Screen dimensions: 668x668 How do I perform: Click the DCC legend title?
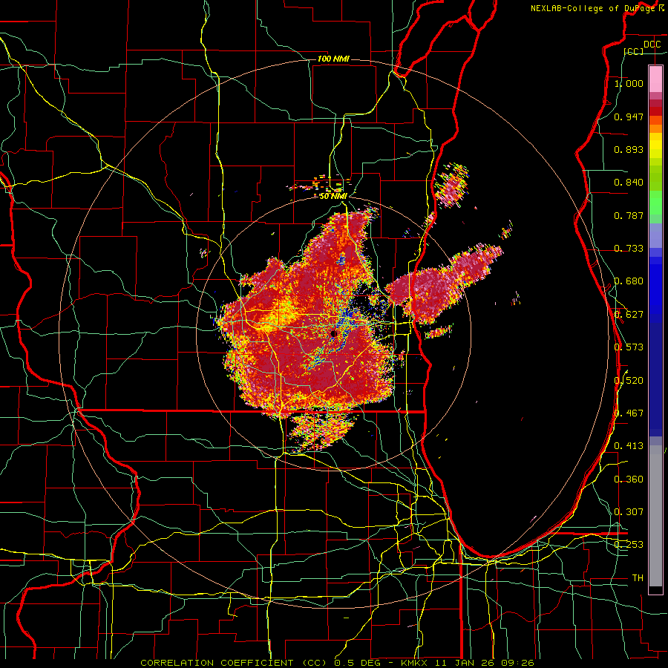click(x=652, y=45)
